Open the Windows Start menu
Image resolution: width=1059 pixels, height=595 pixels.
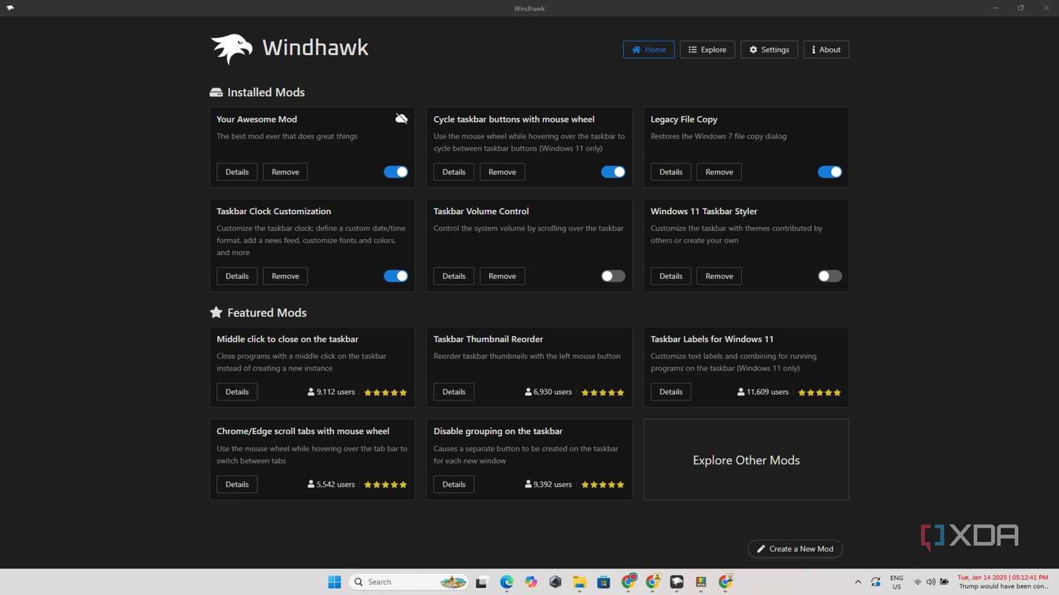click(x=334, y=582)
